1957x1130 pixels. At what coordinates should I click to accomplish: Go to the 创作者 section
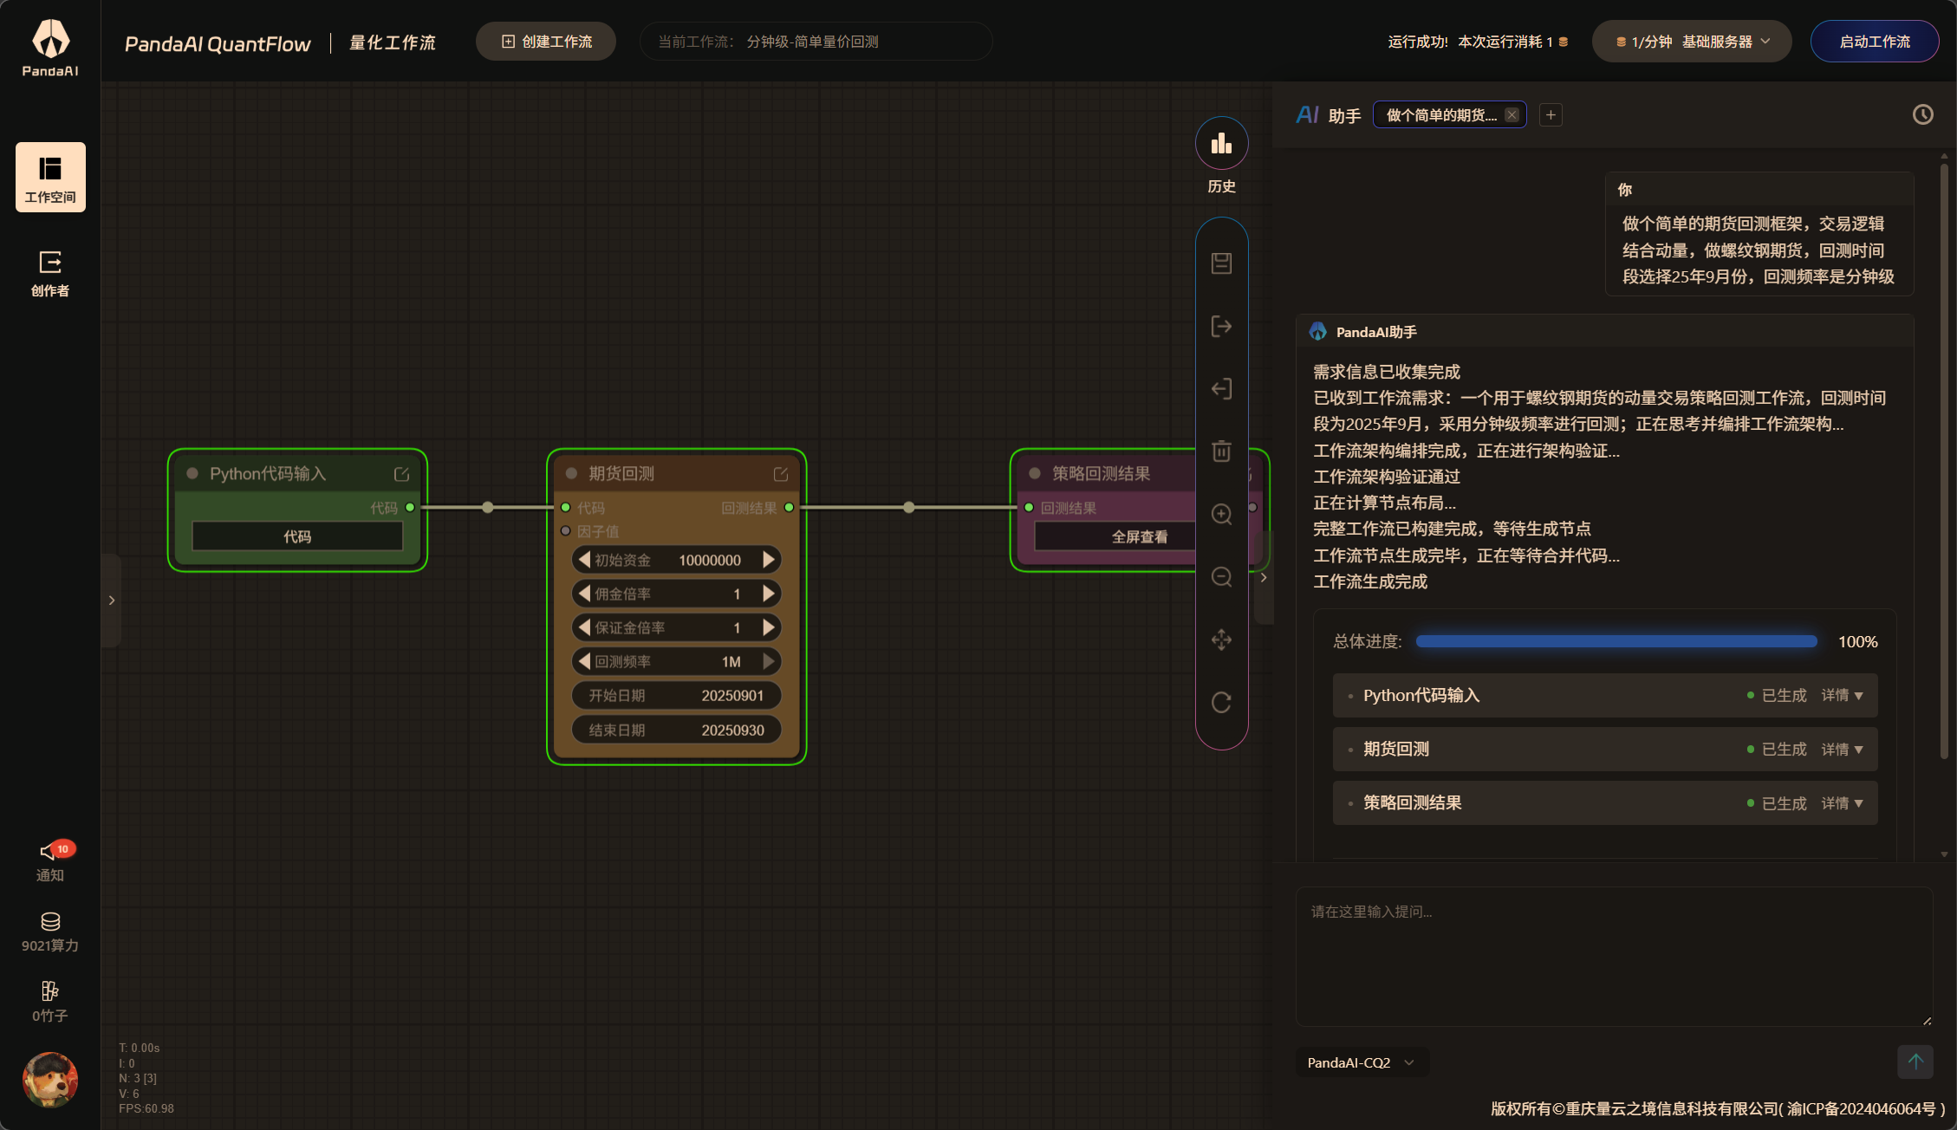[50, 273]
